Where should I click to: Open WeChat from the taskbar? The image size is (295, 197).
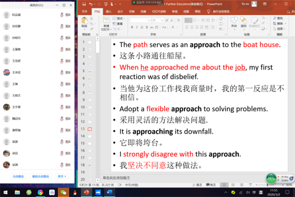pos(63,192)
